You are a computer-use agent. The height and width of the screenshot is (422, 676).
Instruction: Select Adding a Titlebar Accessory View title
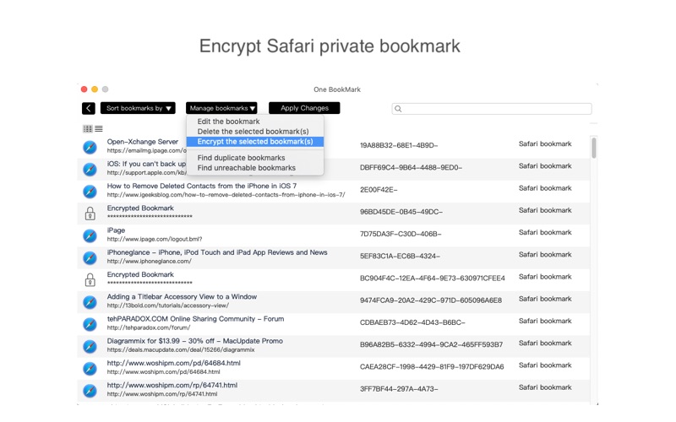[x=182, y=297]
